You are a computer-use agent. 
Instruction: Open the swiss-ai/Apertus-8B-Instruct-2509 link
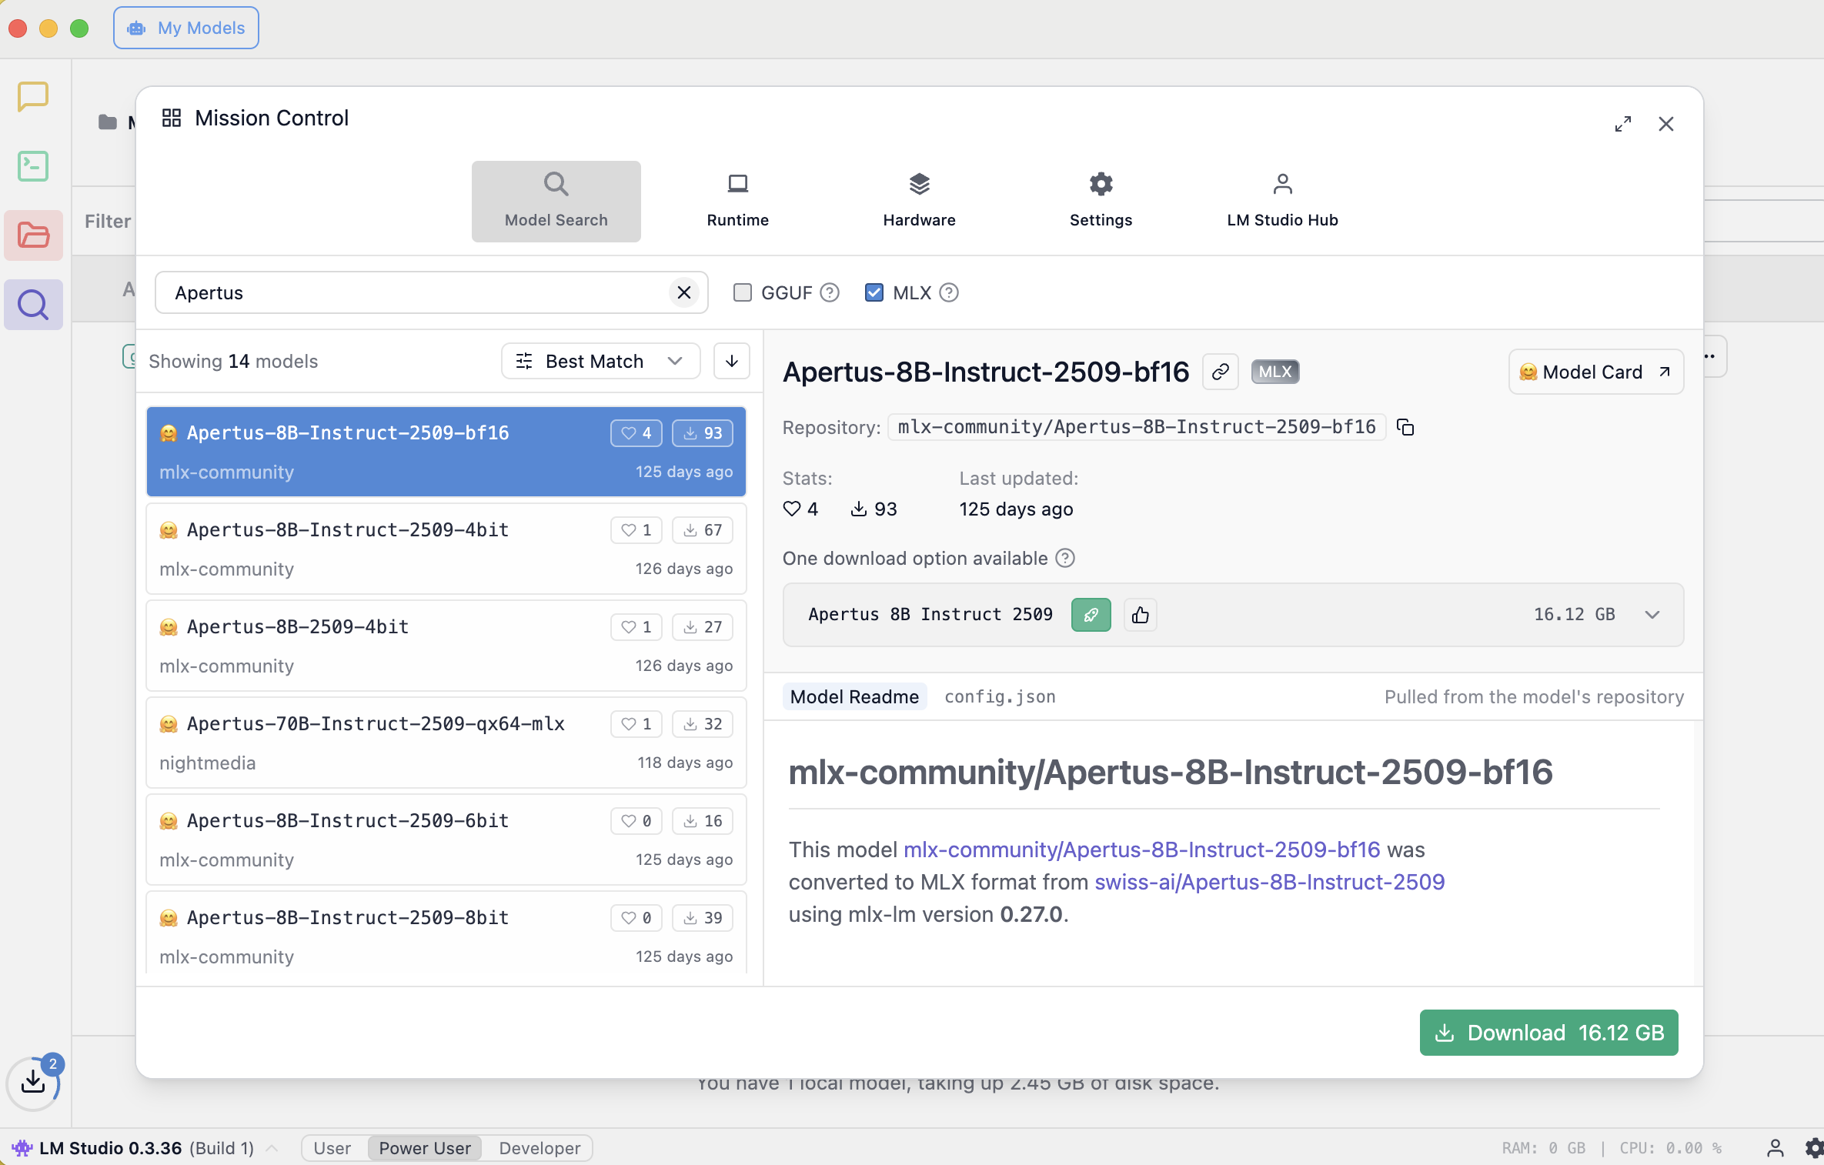coord(1269,882)
